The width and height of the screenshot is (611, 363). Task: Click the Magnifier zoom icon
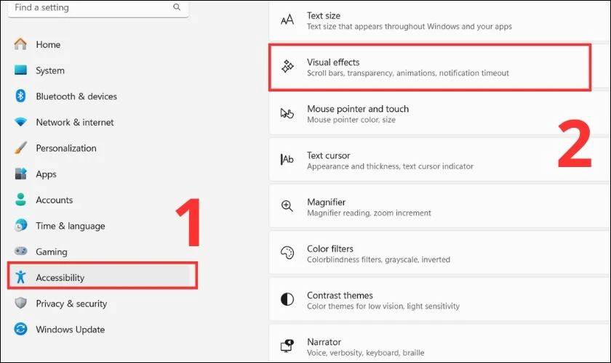(287, 206)
